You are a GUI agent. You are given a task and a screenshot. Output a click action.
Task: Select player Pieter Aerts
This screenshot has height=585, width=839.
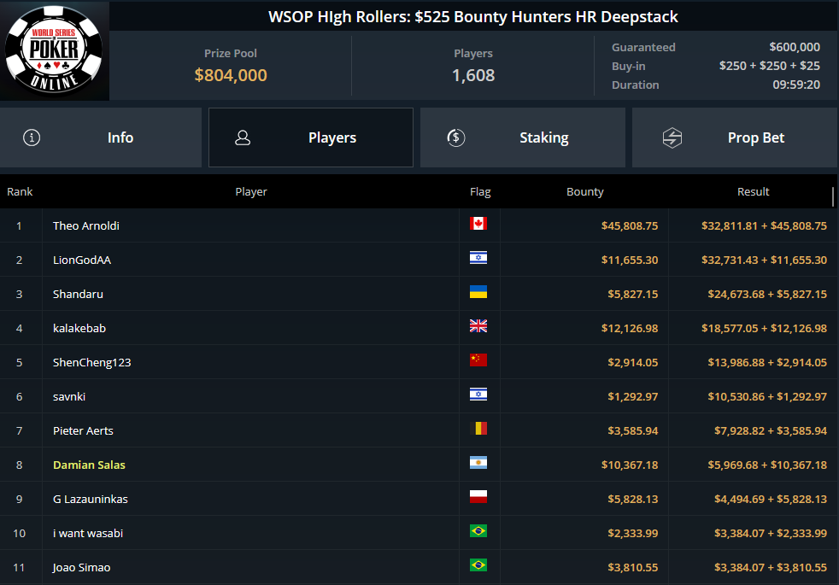pyautogui.click(x=83, y=431)
